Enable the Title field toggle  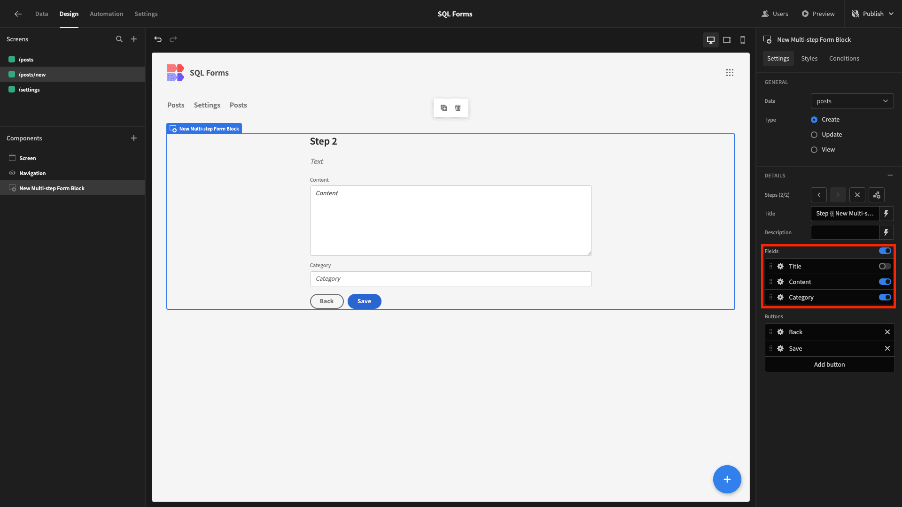pyautogui.click(x=884, y=266)
